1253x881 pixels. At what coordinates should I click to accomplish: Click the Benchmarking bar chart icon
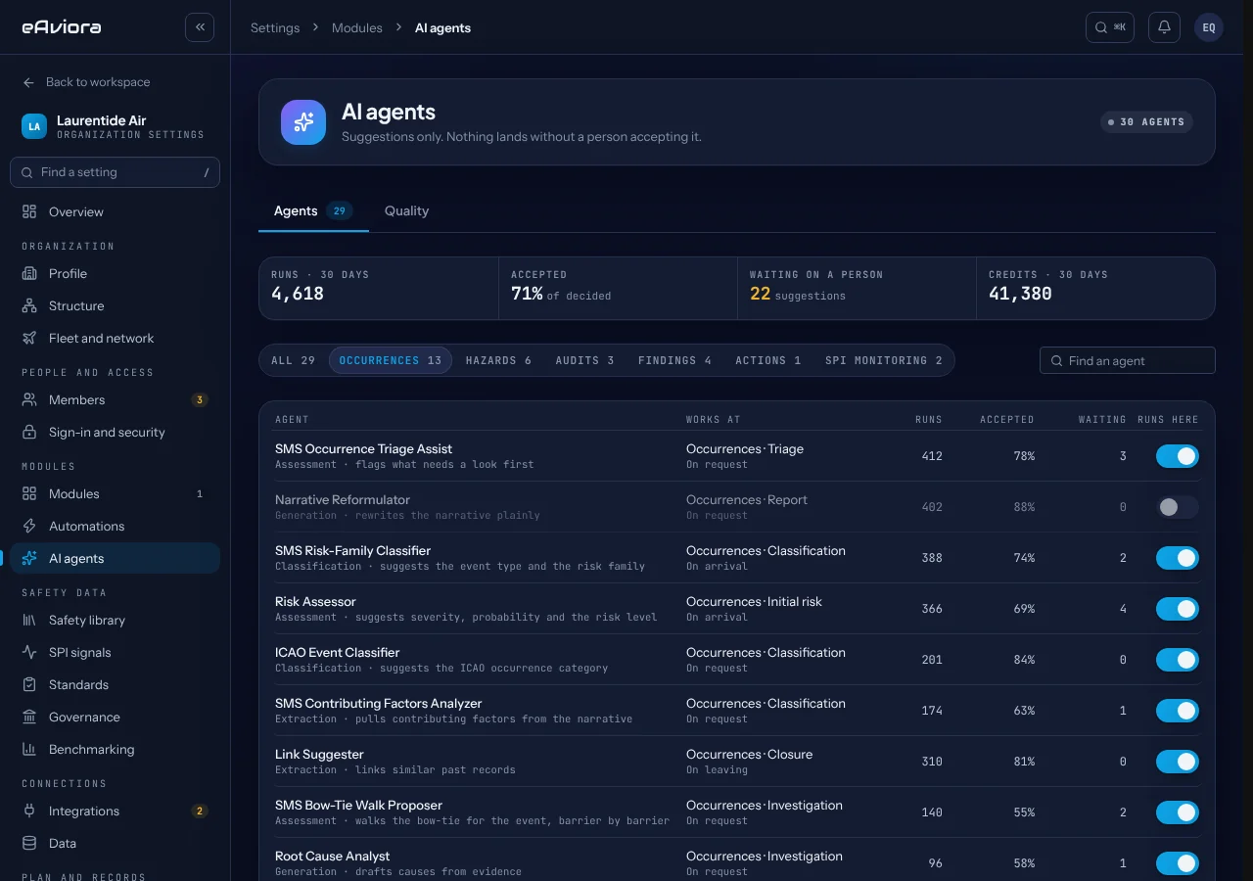pos(29,749)
